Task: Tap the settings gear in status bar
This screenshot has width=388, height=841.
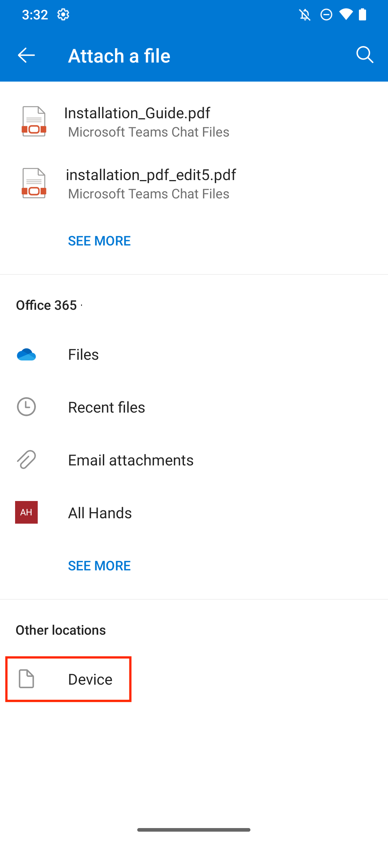Action: pyautogui.click(x=63, y=15)
